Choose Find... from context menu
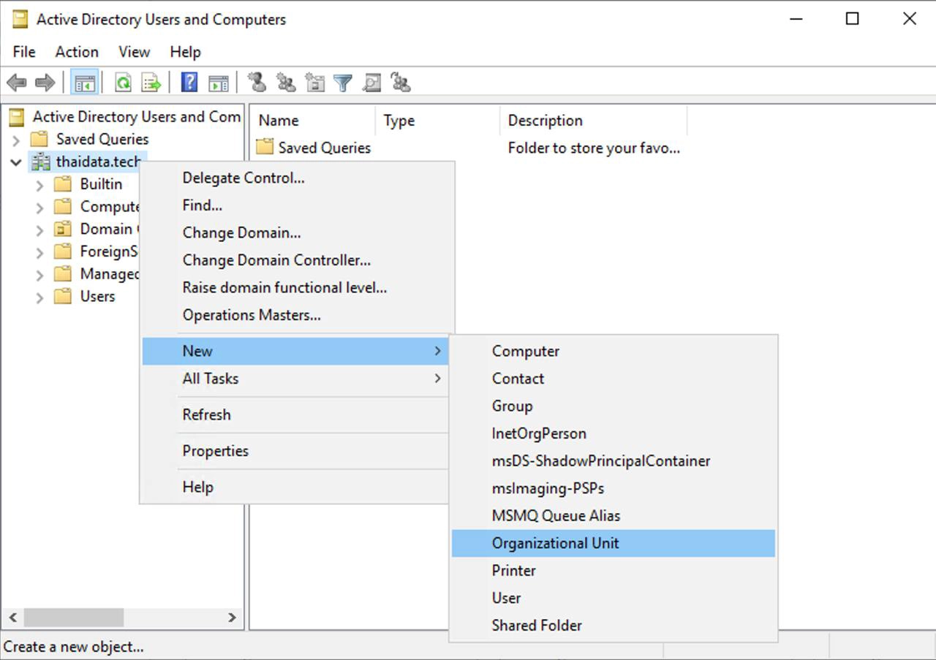The height and width of the screenshot is (660, 936). tap(298, 205)
